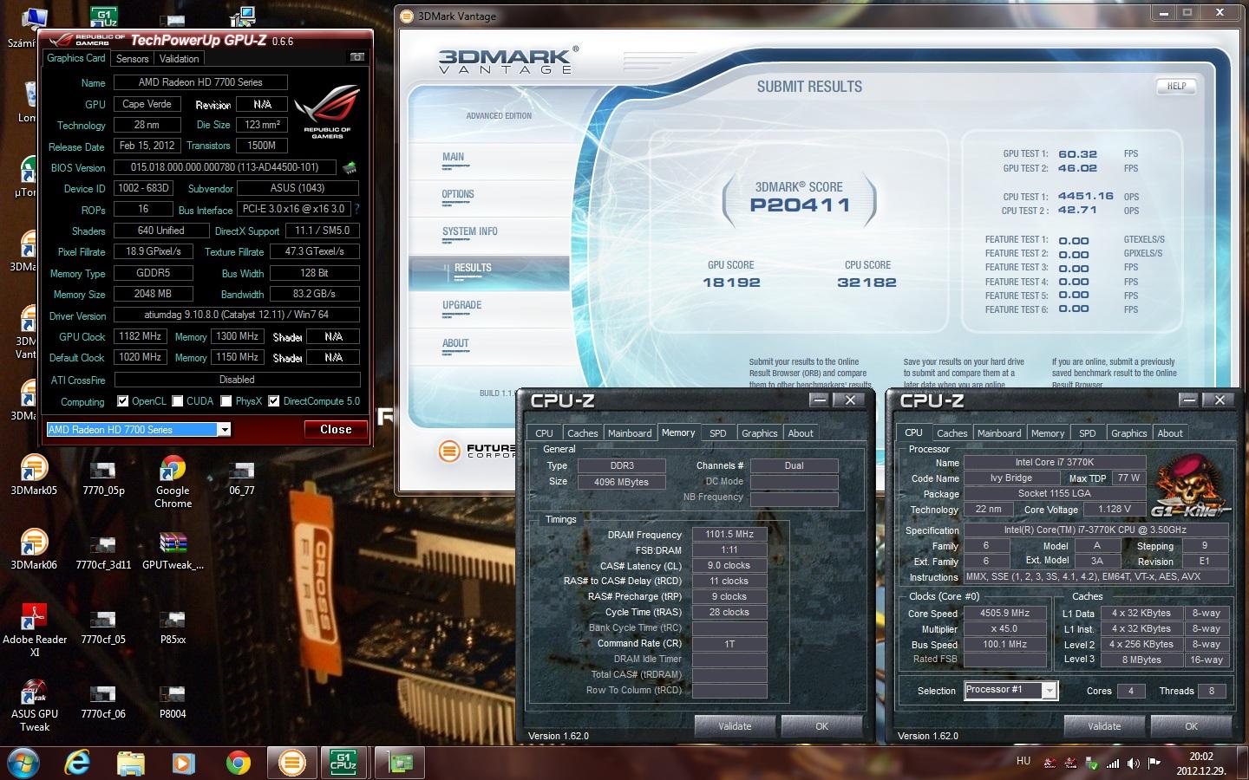Click the volume speaker tray icon

tap(1134, 764)
